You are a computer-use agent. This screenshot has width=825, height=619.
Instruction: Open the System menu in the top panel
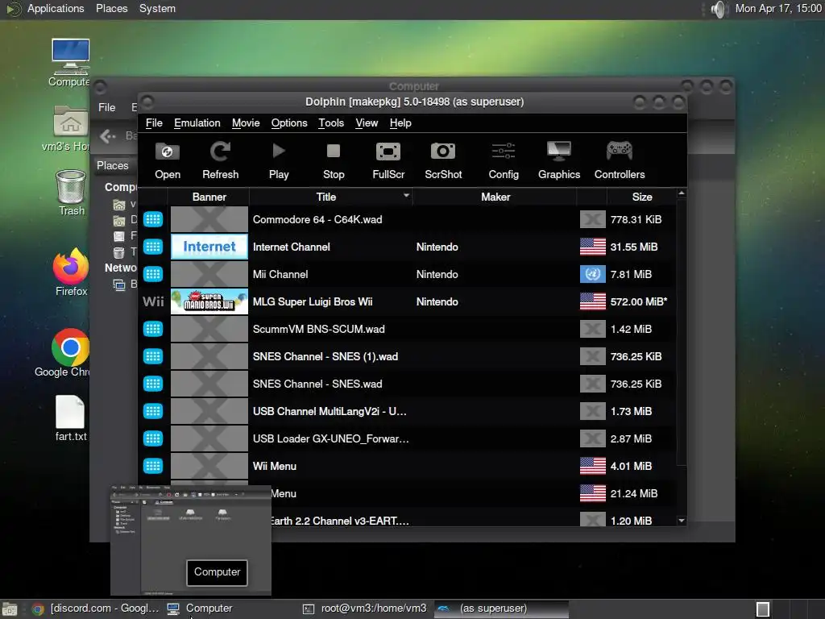pyautogui.click(x=157, y=8)
